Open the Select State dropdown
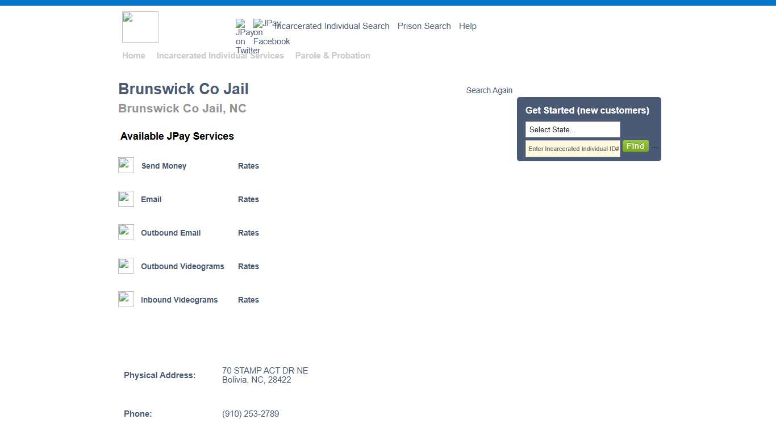 click(x=572, y=129)
